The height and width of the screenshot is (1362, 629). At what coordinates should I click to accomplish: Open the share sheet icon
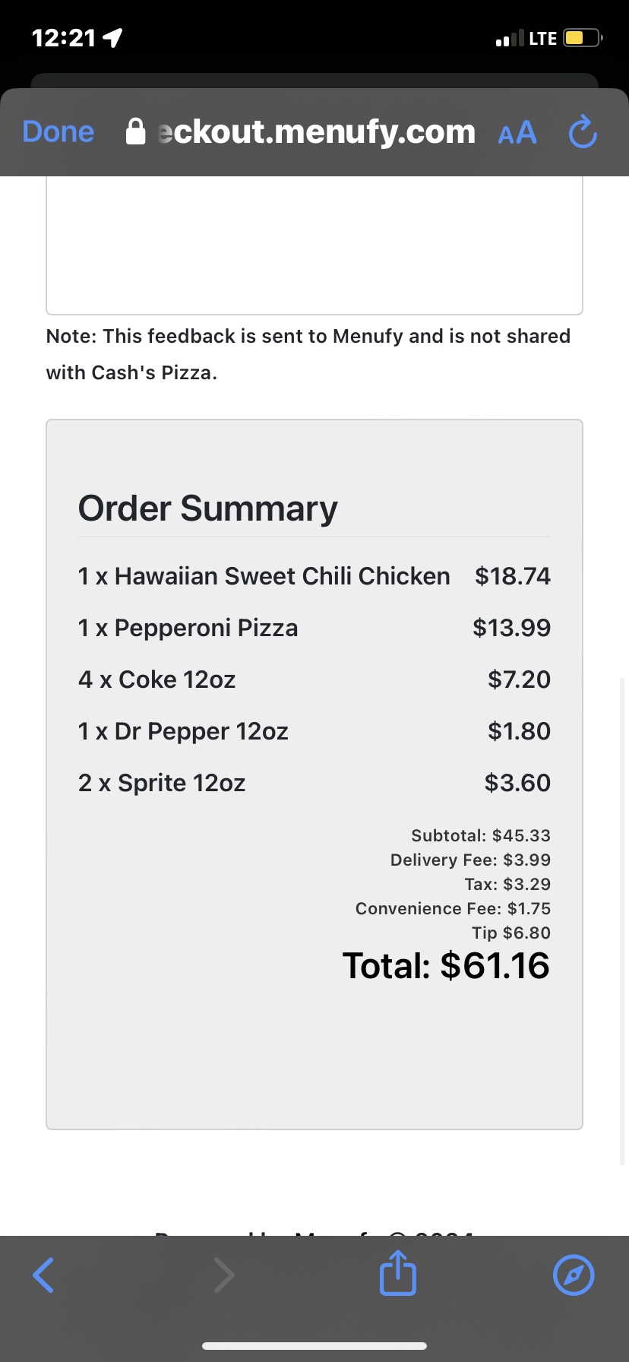[x=398, y=1273]
